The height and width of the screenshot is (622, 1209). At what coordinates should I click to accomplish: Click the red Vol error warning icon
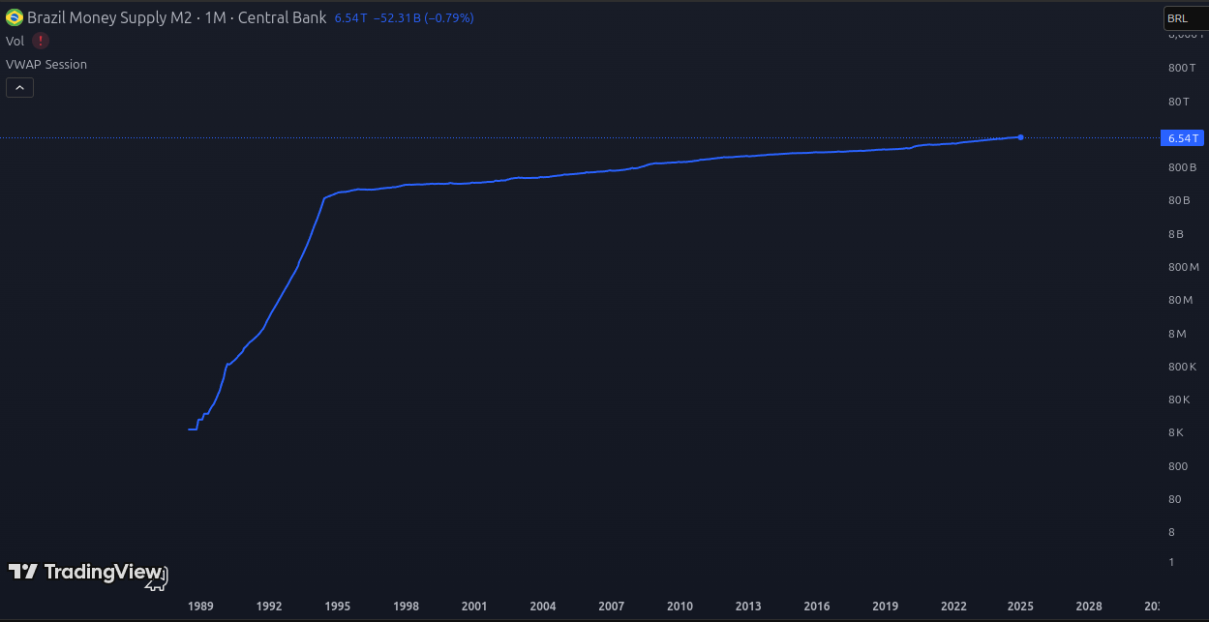pos(41,41)
